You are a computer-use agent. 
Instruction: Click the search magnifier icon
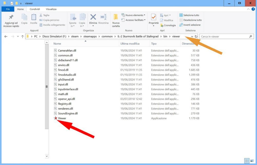[x=251, y=36]
